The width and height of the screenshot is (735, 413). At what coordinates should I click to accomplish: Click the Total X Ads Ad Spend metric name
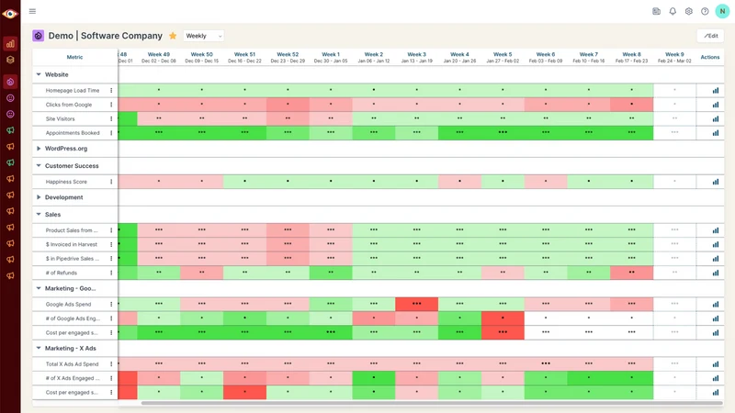[x=73, y=363]
